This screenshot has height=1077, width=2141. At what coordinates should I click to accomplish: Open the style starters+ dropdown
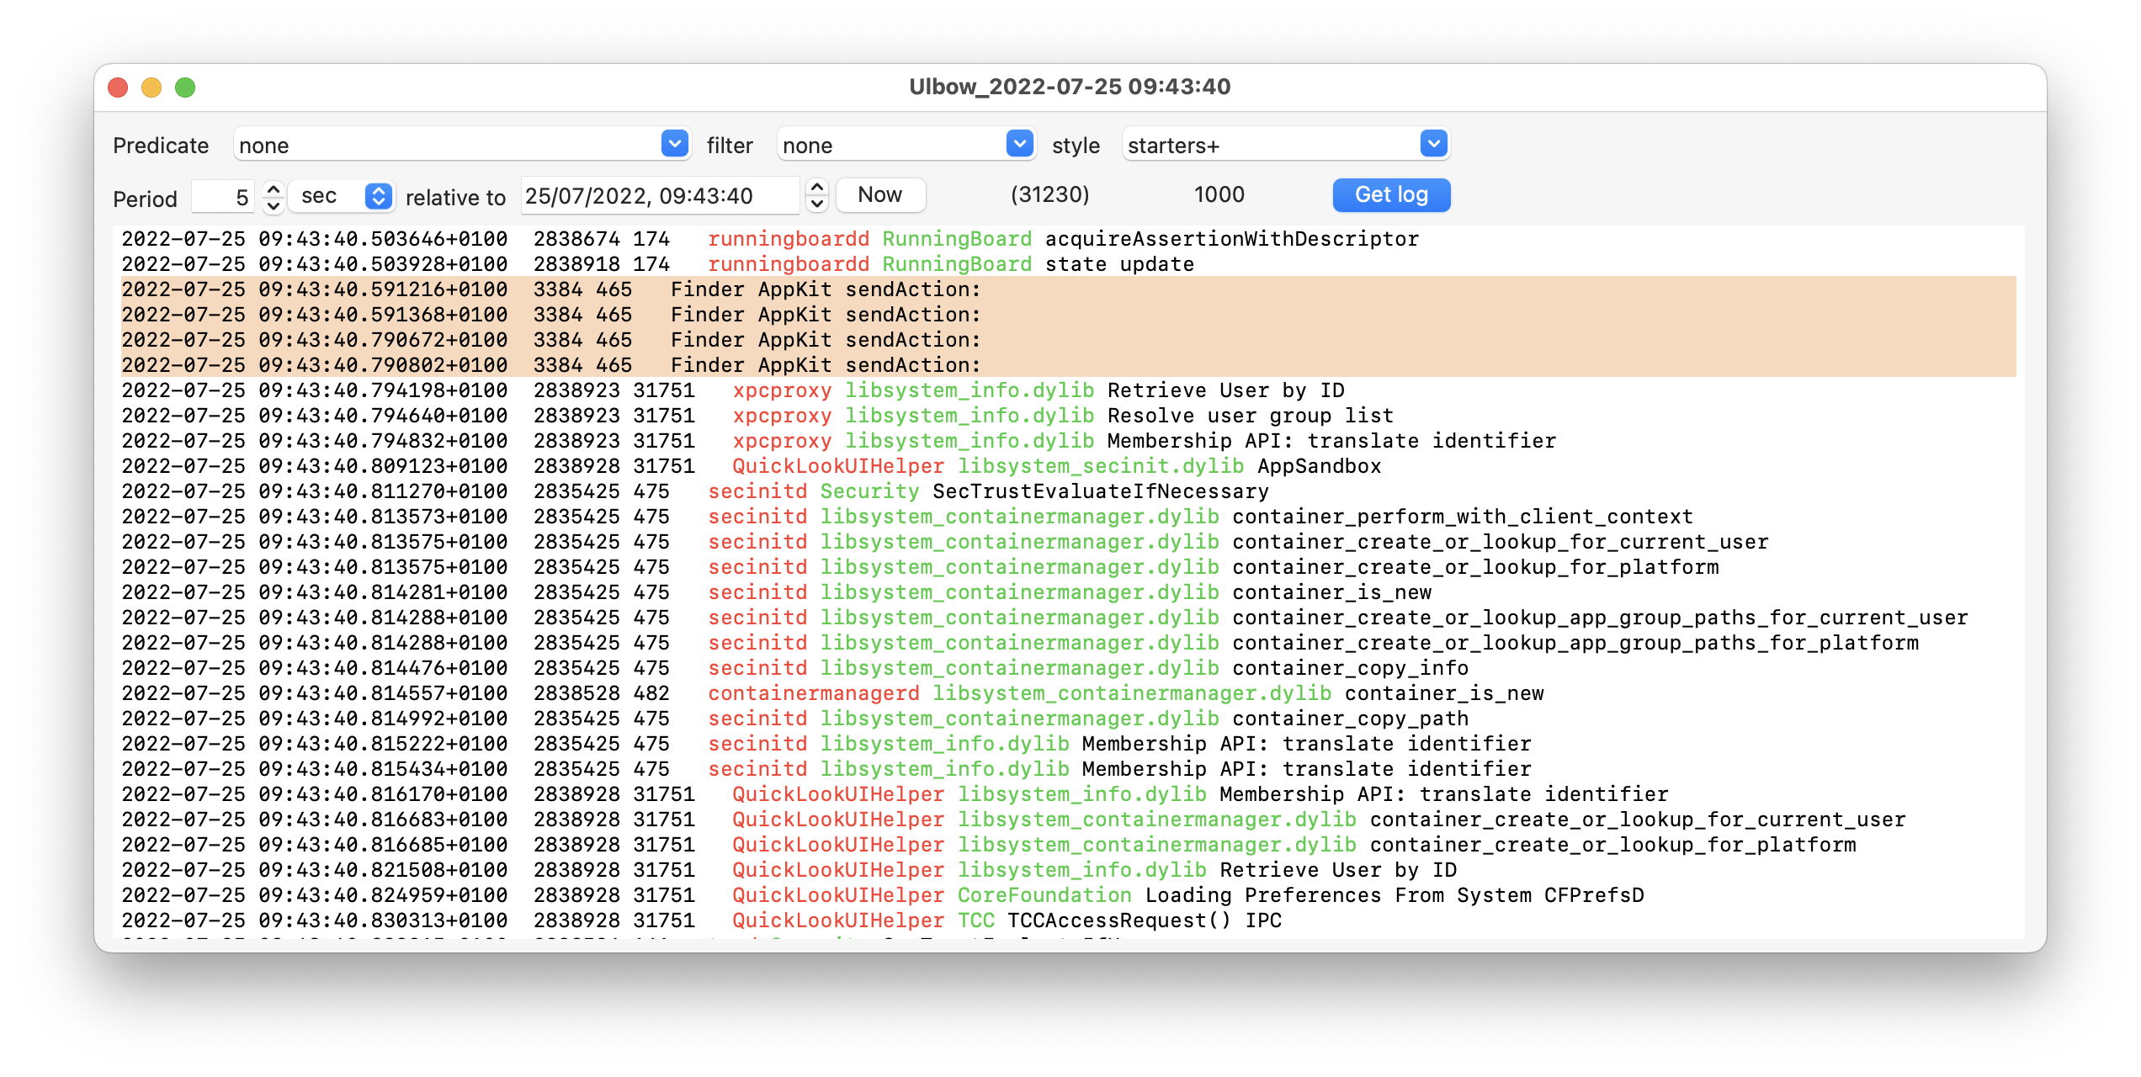point(1433,144)
